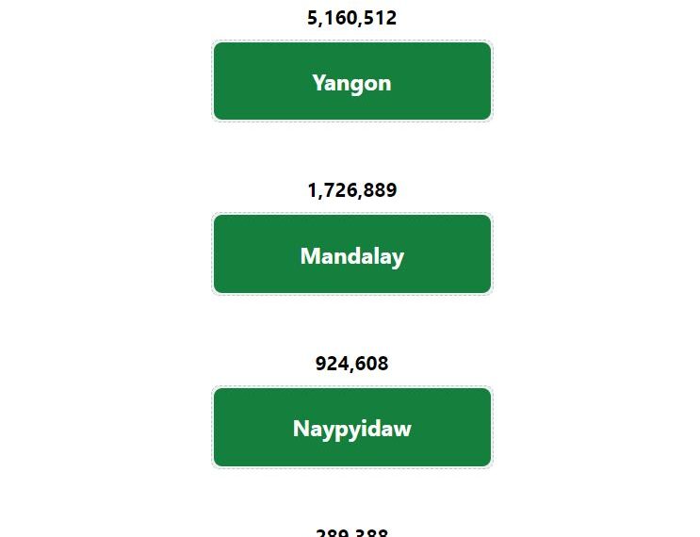This screenshot has width=700, height=537.
Task: Choose the Naypyidaw green button
Action: [352, 427]
